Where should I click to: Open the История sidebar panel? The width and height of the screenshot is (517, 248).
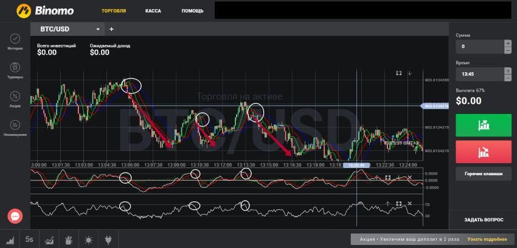tap(15, 42)
